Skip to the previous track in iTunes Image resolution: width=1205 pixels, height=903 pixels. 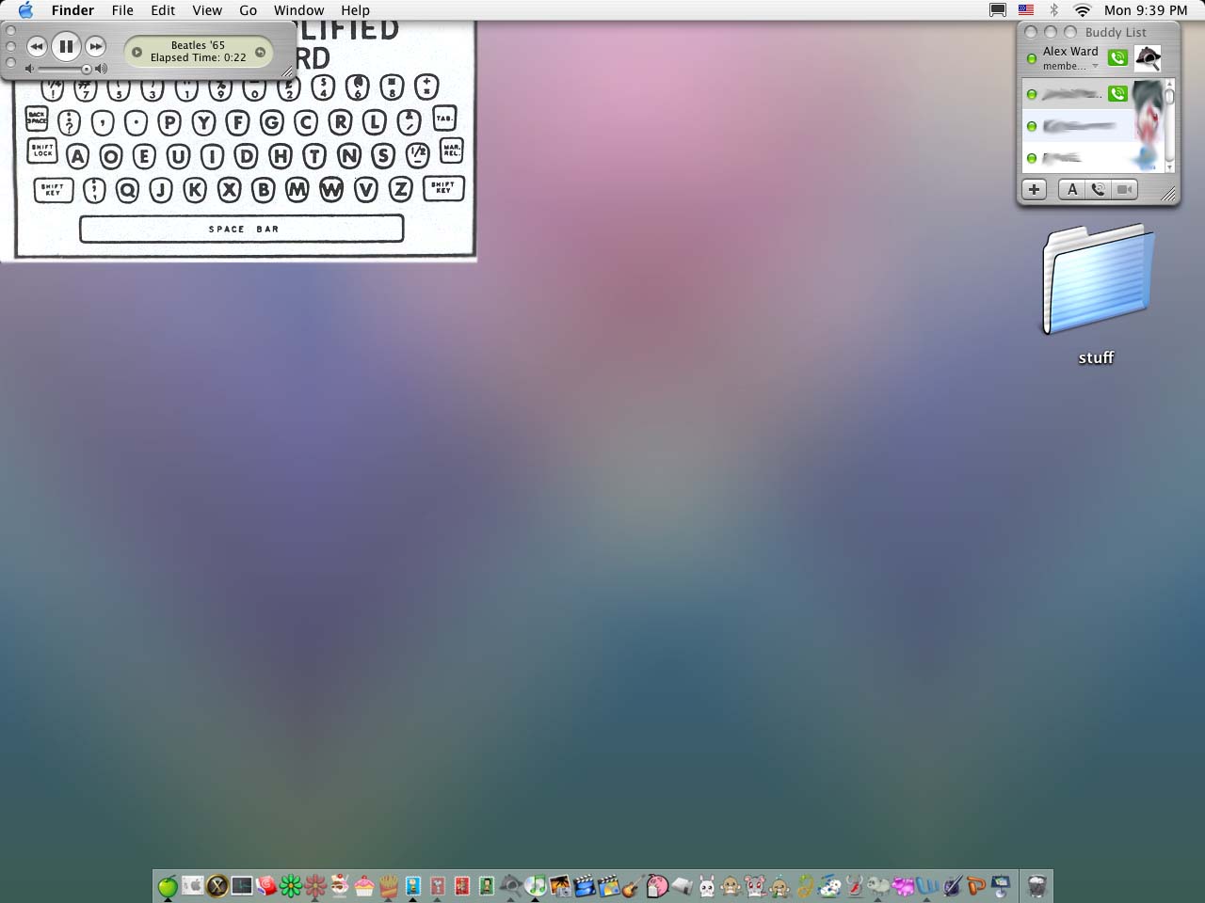[x=36, y=46]
